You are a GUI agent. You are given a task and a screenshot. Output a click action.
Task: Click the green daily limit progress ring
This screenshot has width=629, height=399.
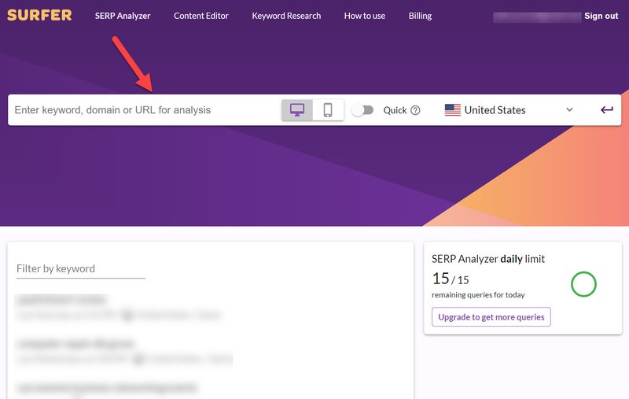click(x=583, y=284)
